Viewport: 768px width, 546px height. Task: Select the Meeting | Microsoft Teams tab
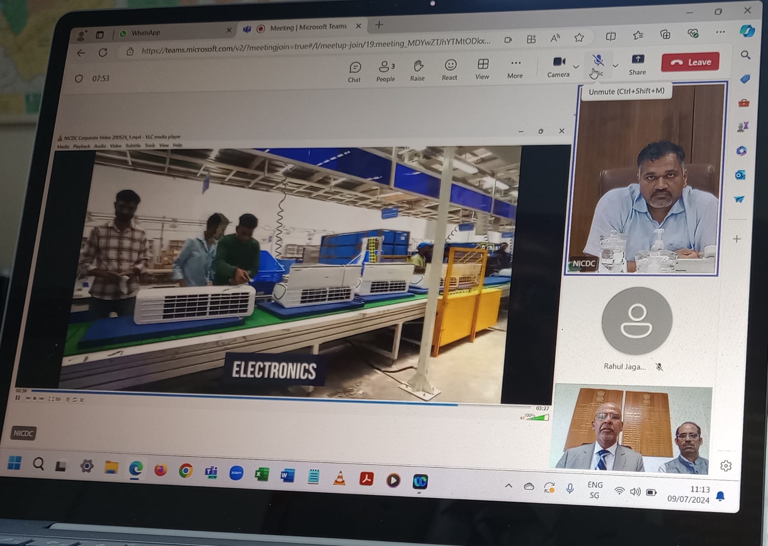pyautogui.click(x=307, y=27)
